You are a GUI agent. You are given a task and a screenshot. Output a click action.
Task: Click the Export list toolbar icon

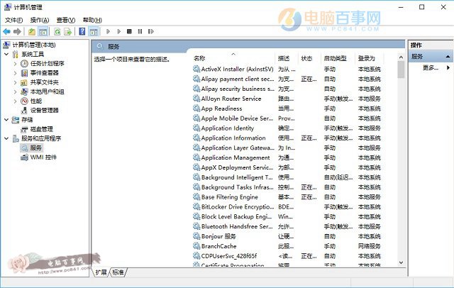click(68, 31)
